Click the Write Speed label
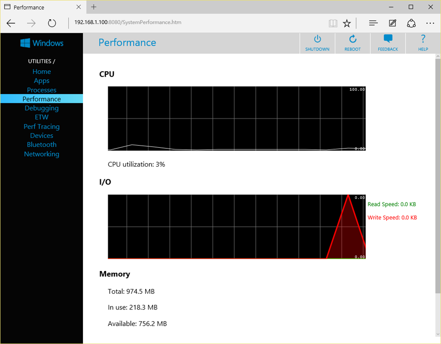The image size is (441, 344). (x=392, y=218)
